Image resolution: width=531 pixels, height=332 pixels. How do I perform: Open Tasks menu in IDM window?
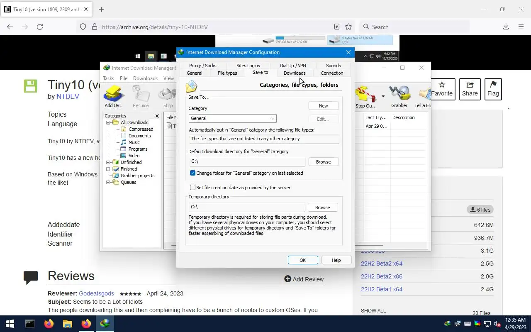click(109, 78)
